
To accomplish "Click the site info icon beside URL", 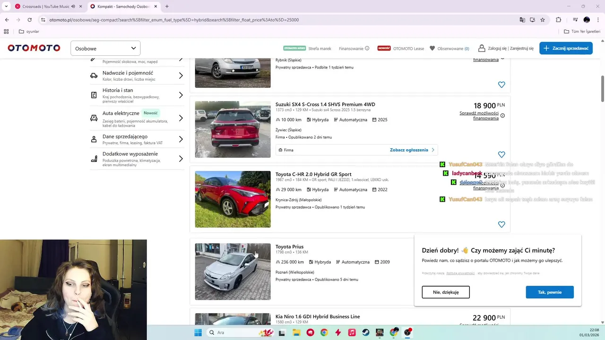I will (43, 20).
